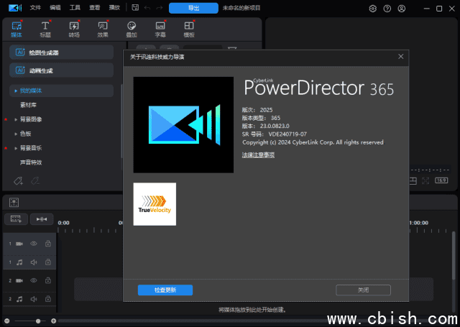
Task: Toggle lock on video track 2
Action: 47,280
